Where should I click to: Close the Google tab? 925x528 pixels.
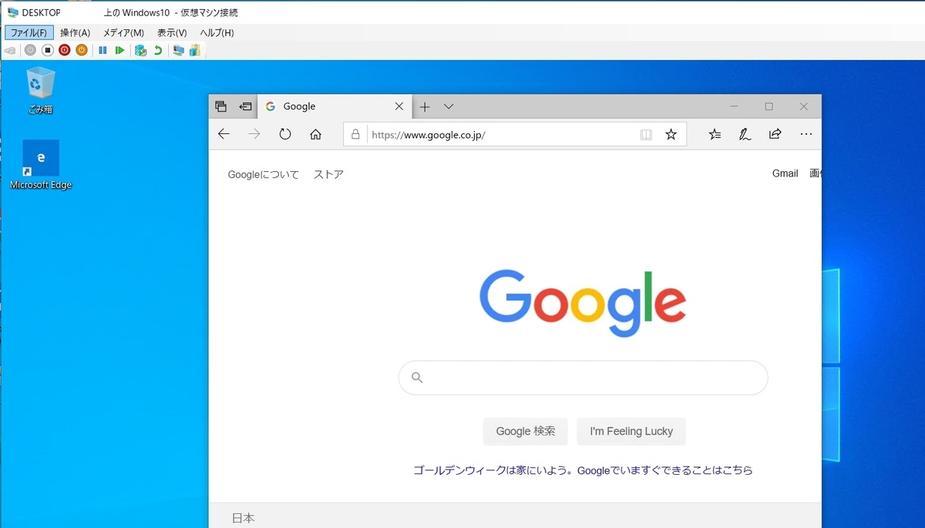(399, 106)
